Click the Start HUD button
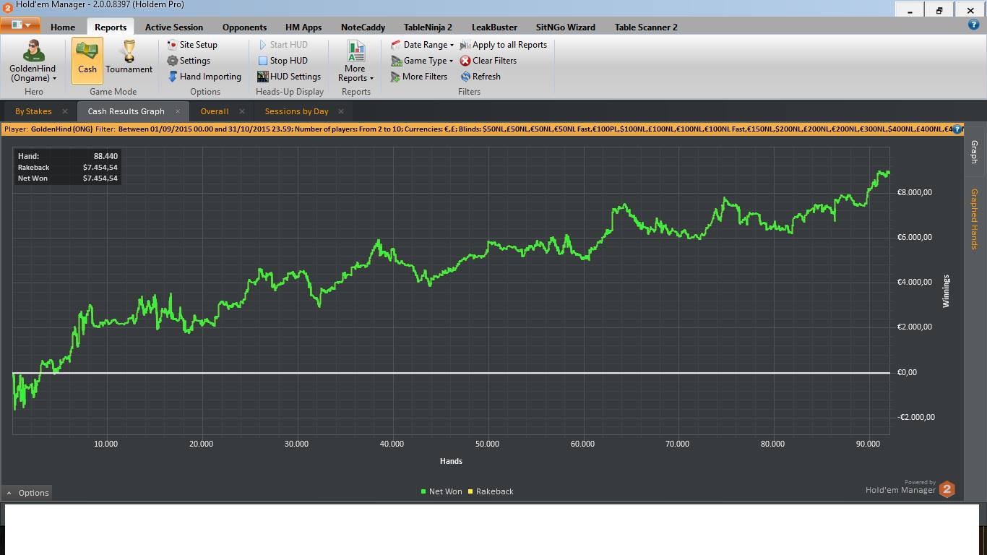Viewport: 987px width, 555px height. [283, 45]
